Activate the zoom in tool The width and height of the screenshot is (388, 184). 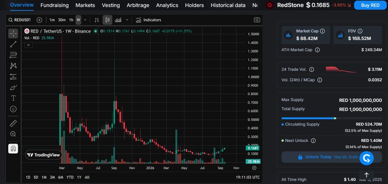pos(13,134)
